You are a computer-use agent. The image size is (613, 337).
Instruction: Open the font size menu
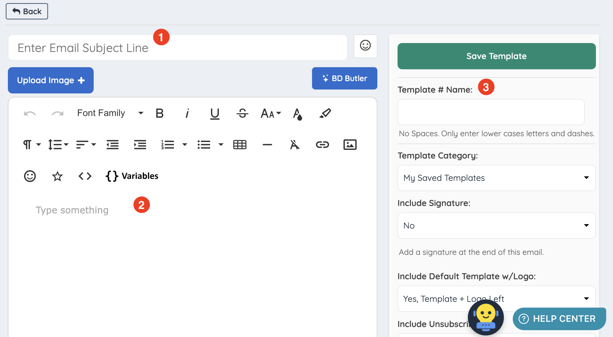(271, 113)
